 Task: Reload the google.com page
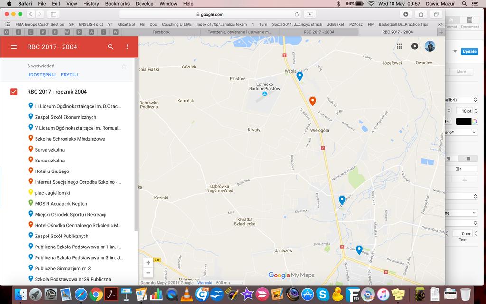(297, 14)
